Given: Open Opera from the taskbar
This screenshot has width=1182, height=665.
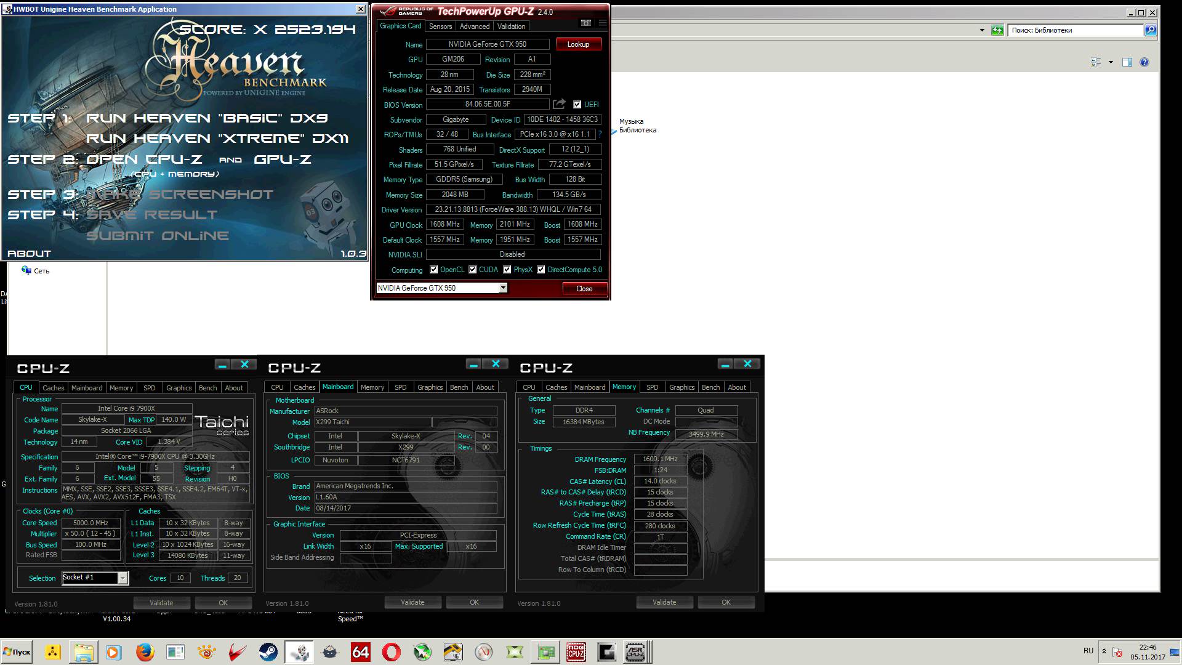Looking at the screenshot, I should click(x=392, y=652).
